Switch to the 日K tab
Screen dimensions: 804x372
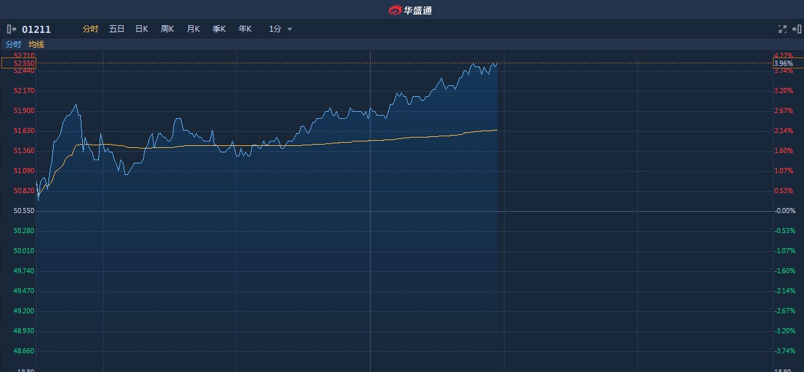click(x=141, y=29)
